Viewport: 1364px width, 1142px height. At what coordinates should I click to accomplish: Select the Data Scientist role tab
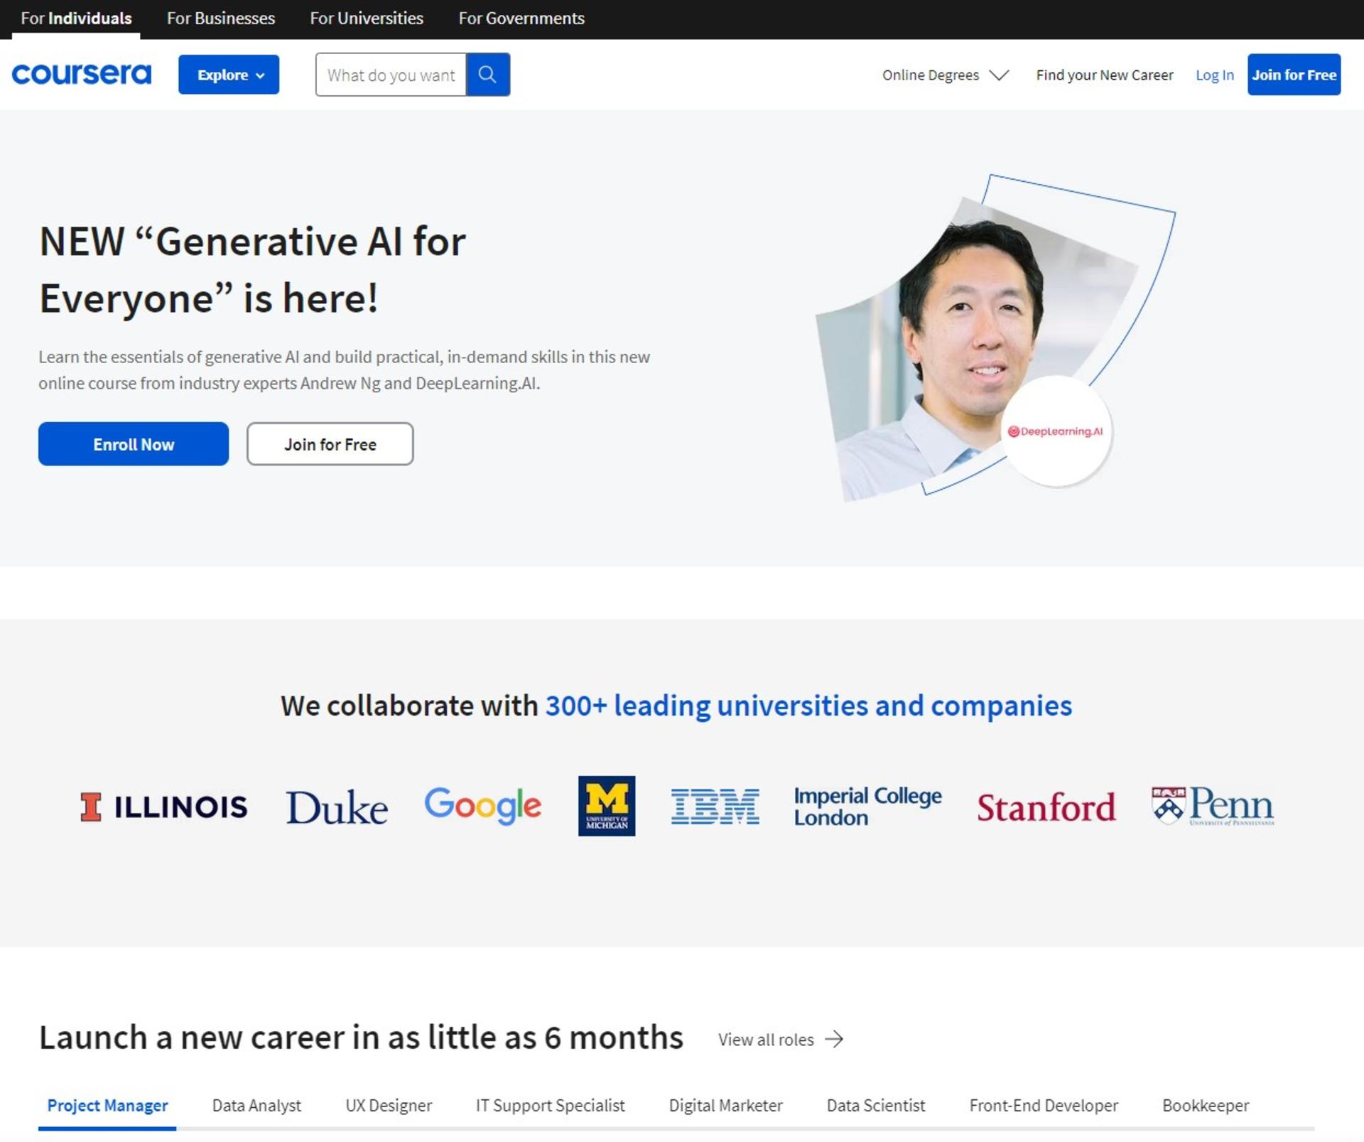(x=876, y=1106)
